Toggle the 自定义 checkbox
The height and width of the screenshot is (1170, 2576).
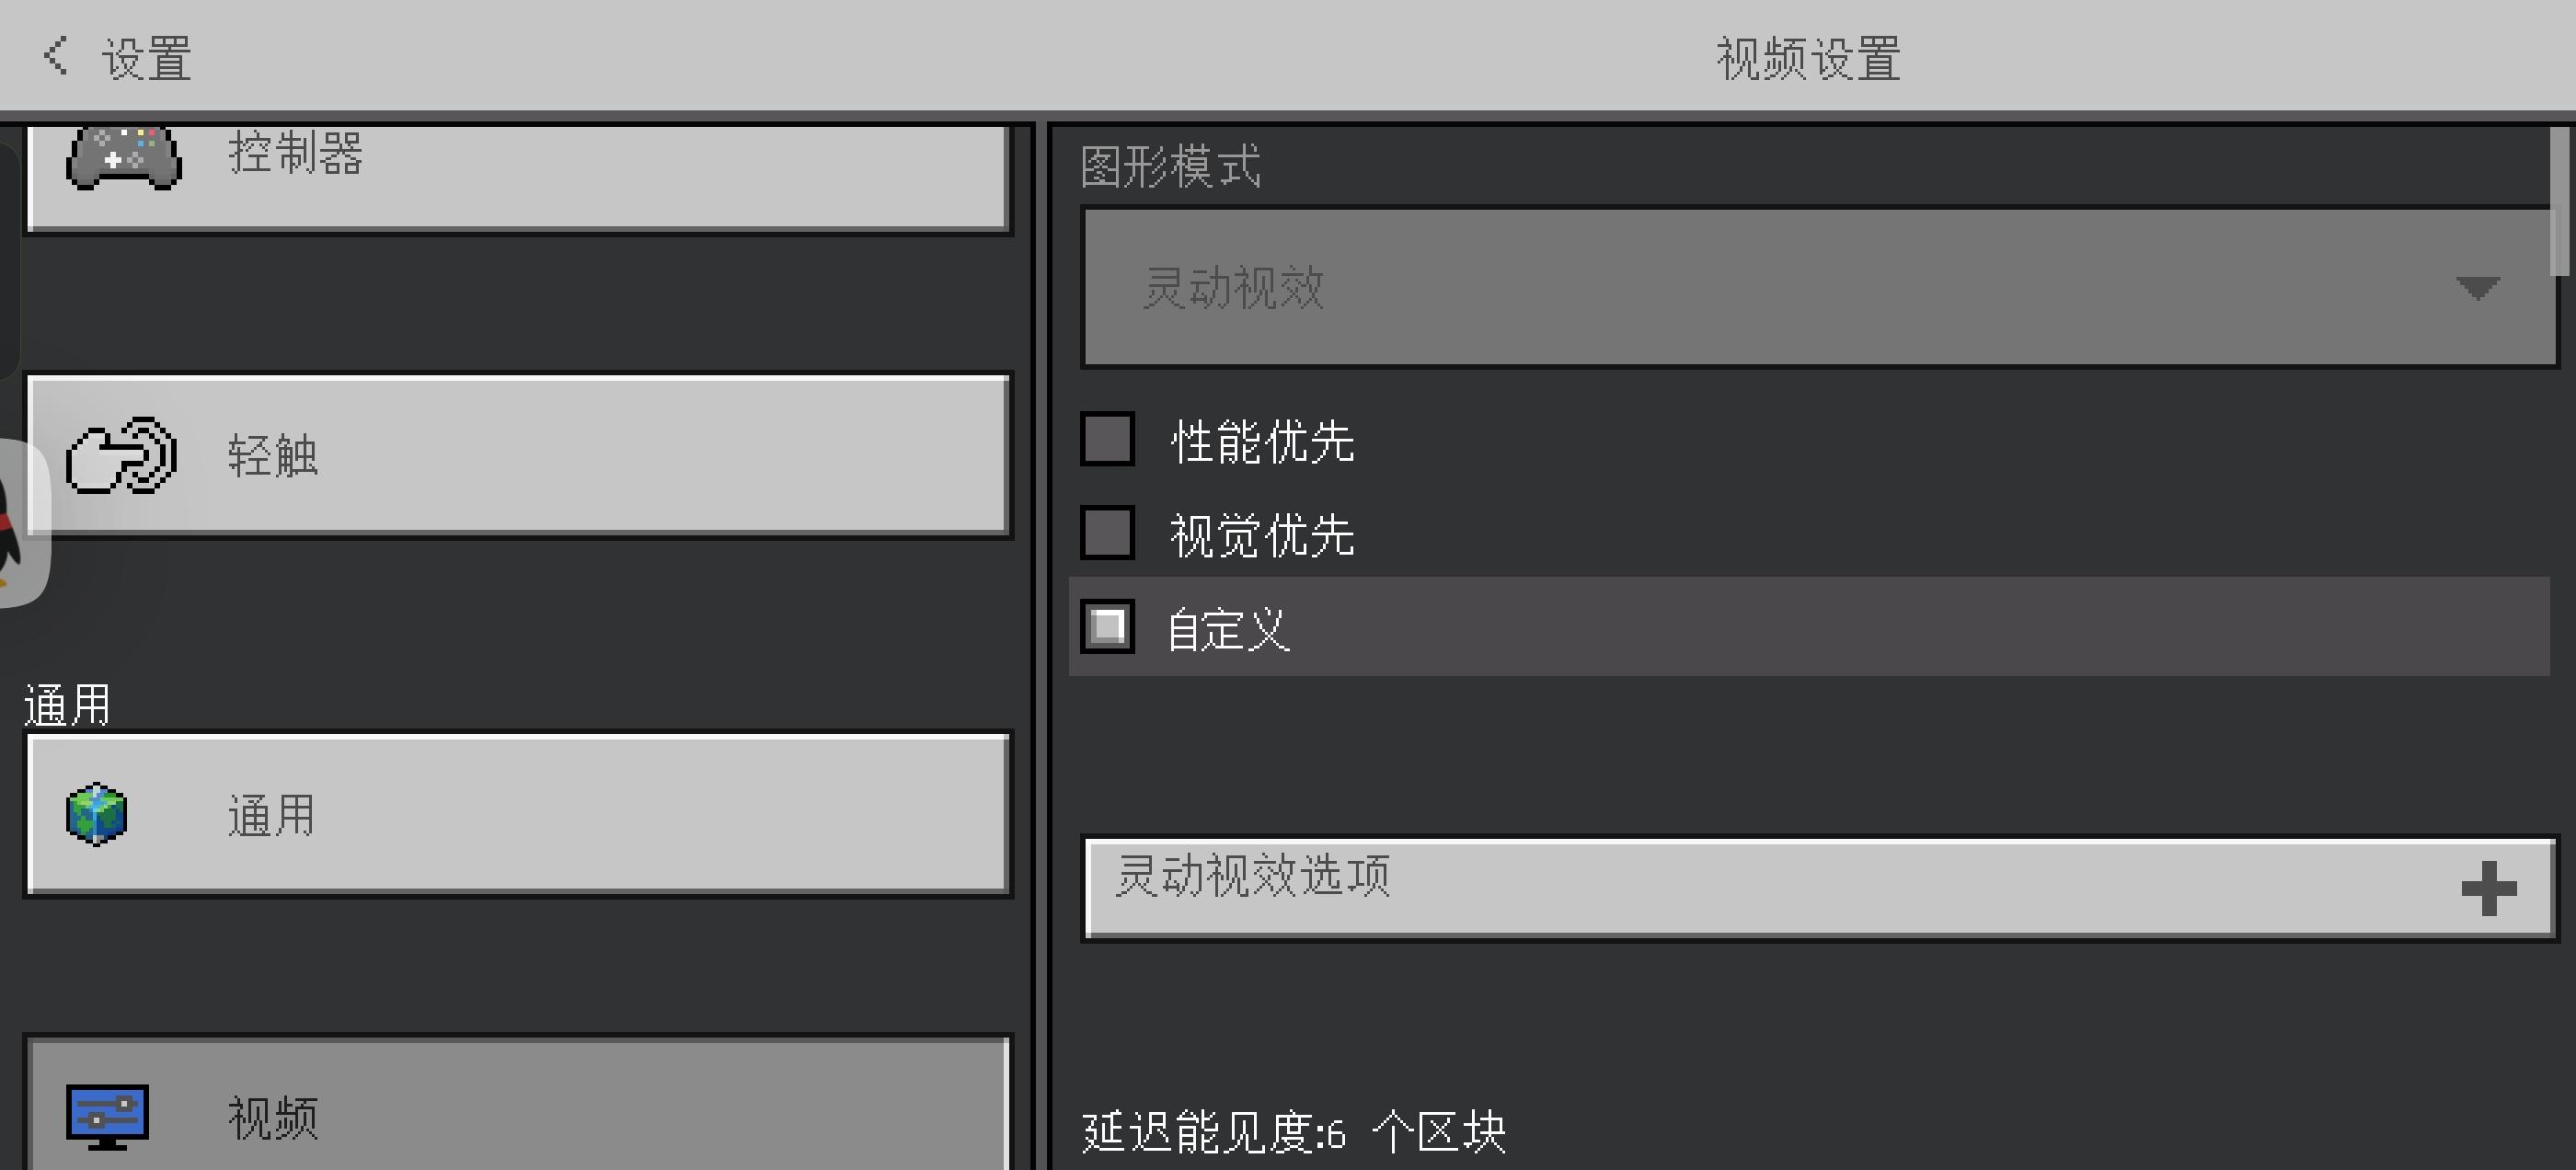pyautogui.click(x=1108, y=627)
